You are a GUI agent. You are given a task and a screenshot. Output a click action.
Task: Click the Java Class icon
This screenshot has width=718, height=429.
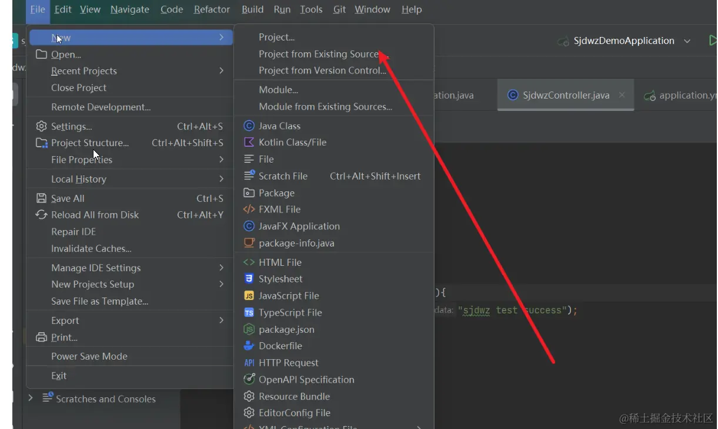pos(249,126)
